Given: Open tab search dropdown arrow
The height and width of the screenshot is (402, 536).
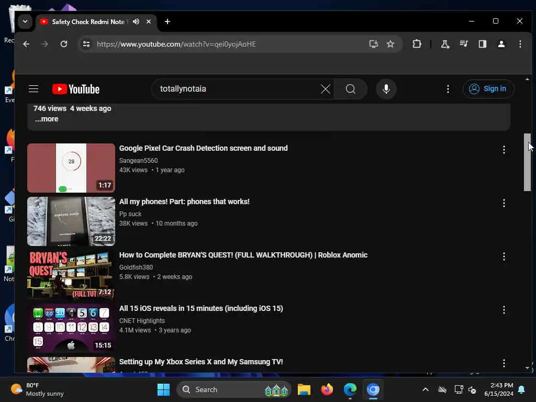Looking at the screenshot, I should point(25,21).
